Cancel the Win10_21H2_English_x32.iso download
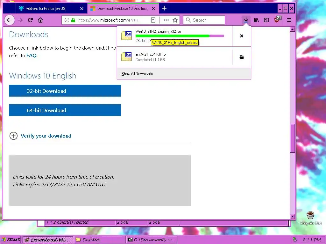326x244 pixels. click(x=242, y=36)
